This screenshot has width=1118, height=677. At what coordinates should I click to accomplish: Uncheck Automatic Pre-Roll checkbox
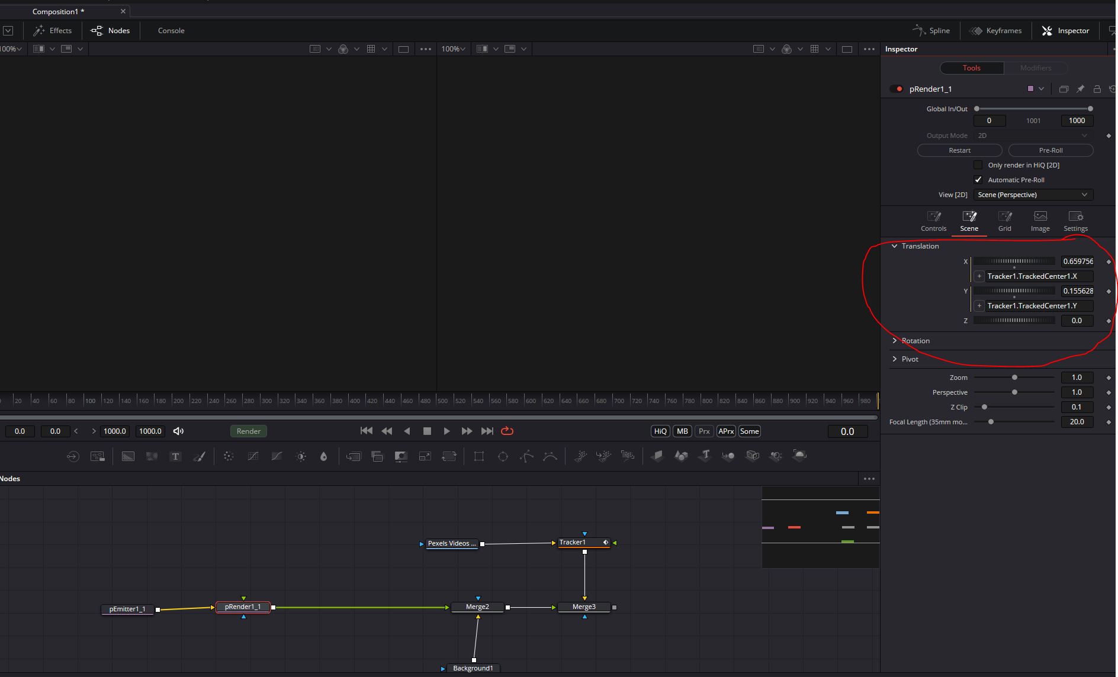978,180
